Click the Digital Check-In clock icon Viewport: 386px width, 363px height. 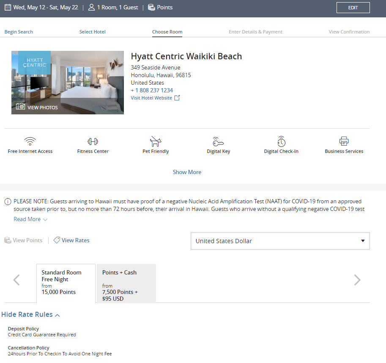pos(281,141)
